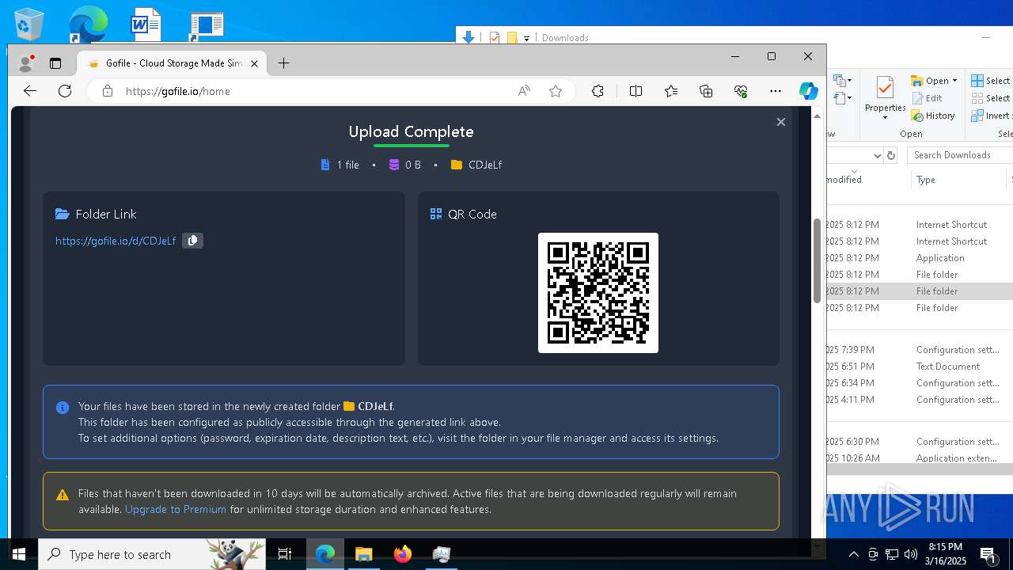The image size is (1013, 570).
Task: Select the Gofile - Cloud Storage tab
Action: 172,63
